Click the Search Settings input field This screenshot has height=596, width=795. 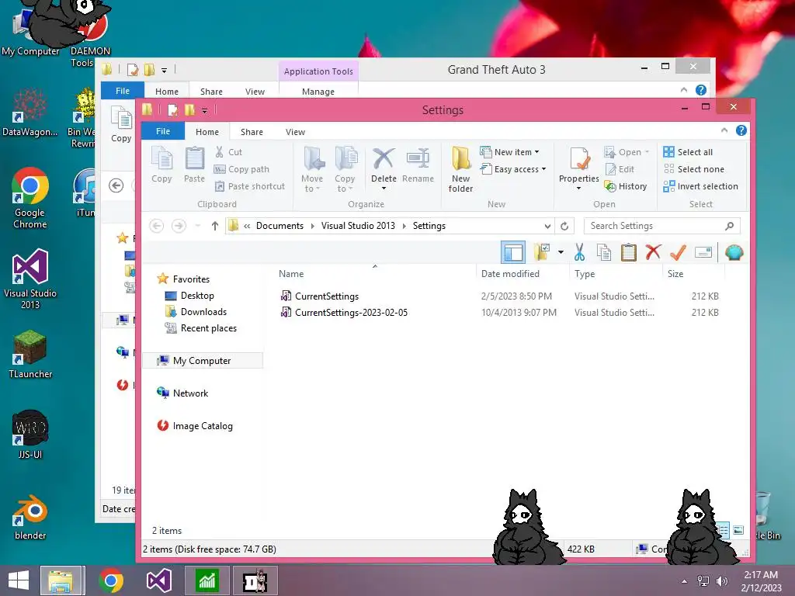pyautogui.click(x=661, y=226)
